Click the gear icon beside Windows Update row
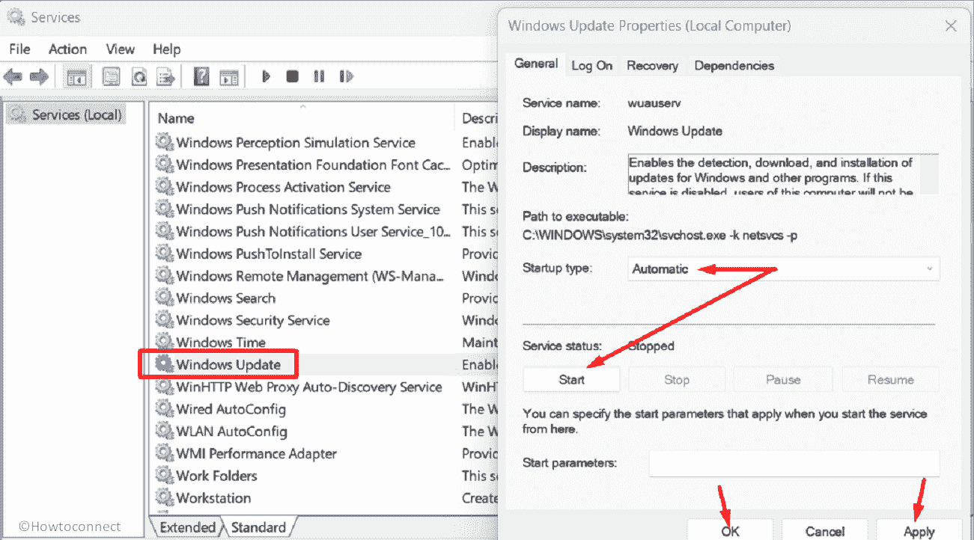The height and width of the screenshot is (540, 974). (x=163, y=364)
